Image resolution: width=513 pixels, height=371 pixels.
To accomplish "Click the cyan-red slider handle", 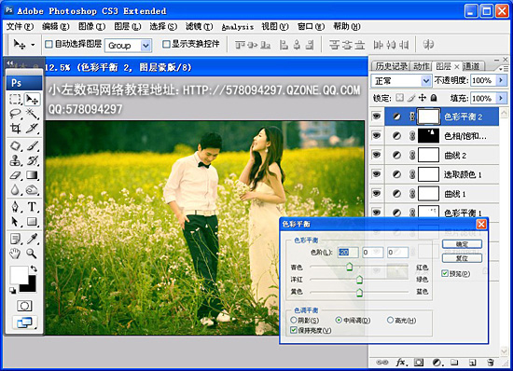I will pyautogui.click(x=350, y=267).
